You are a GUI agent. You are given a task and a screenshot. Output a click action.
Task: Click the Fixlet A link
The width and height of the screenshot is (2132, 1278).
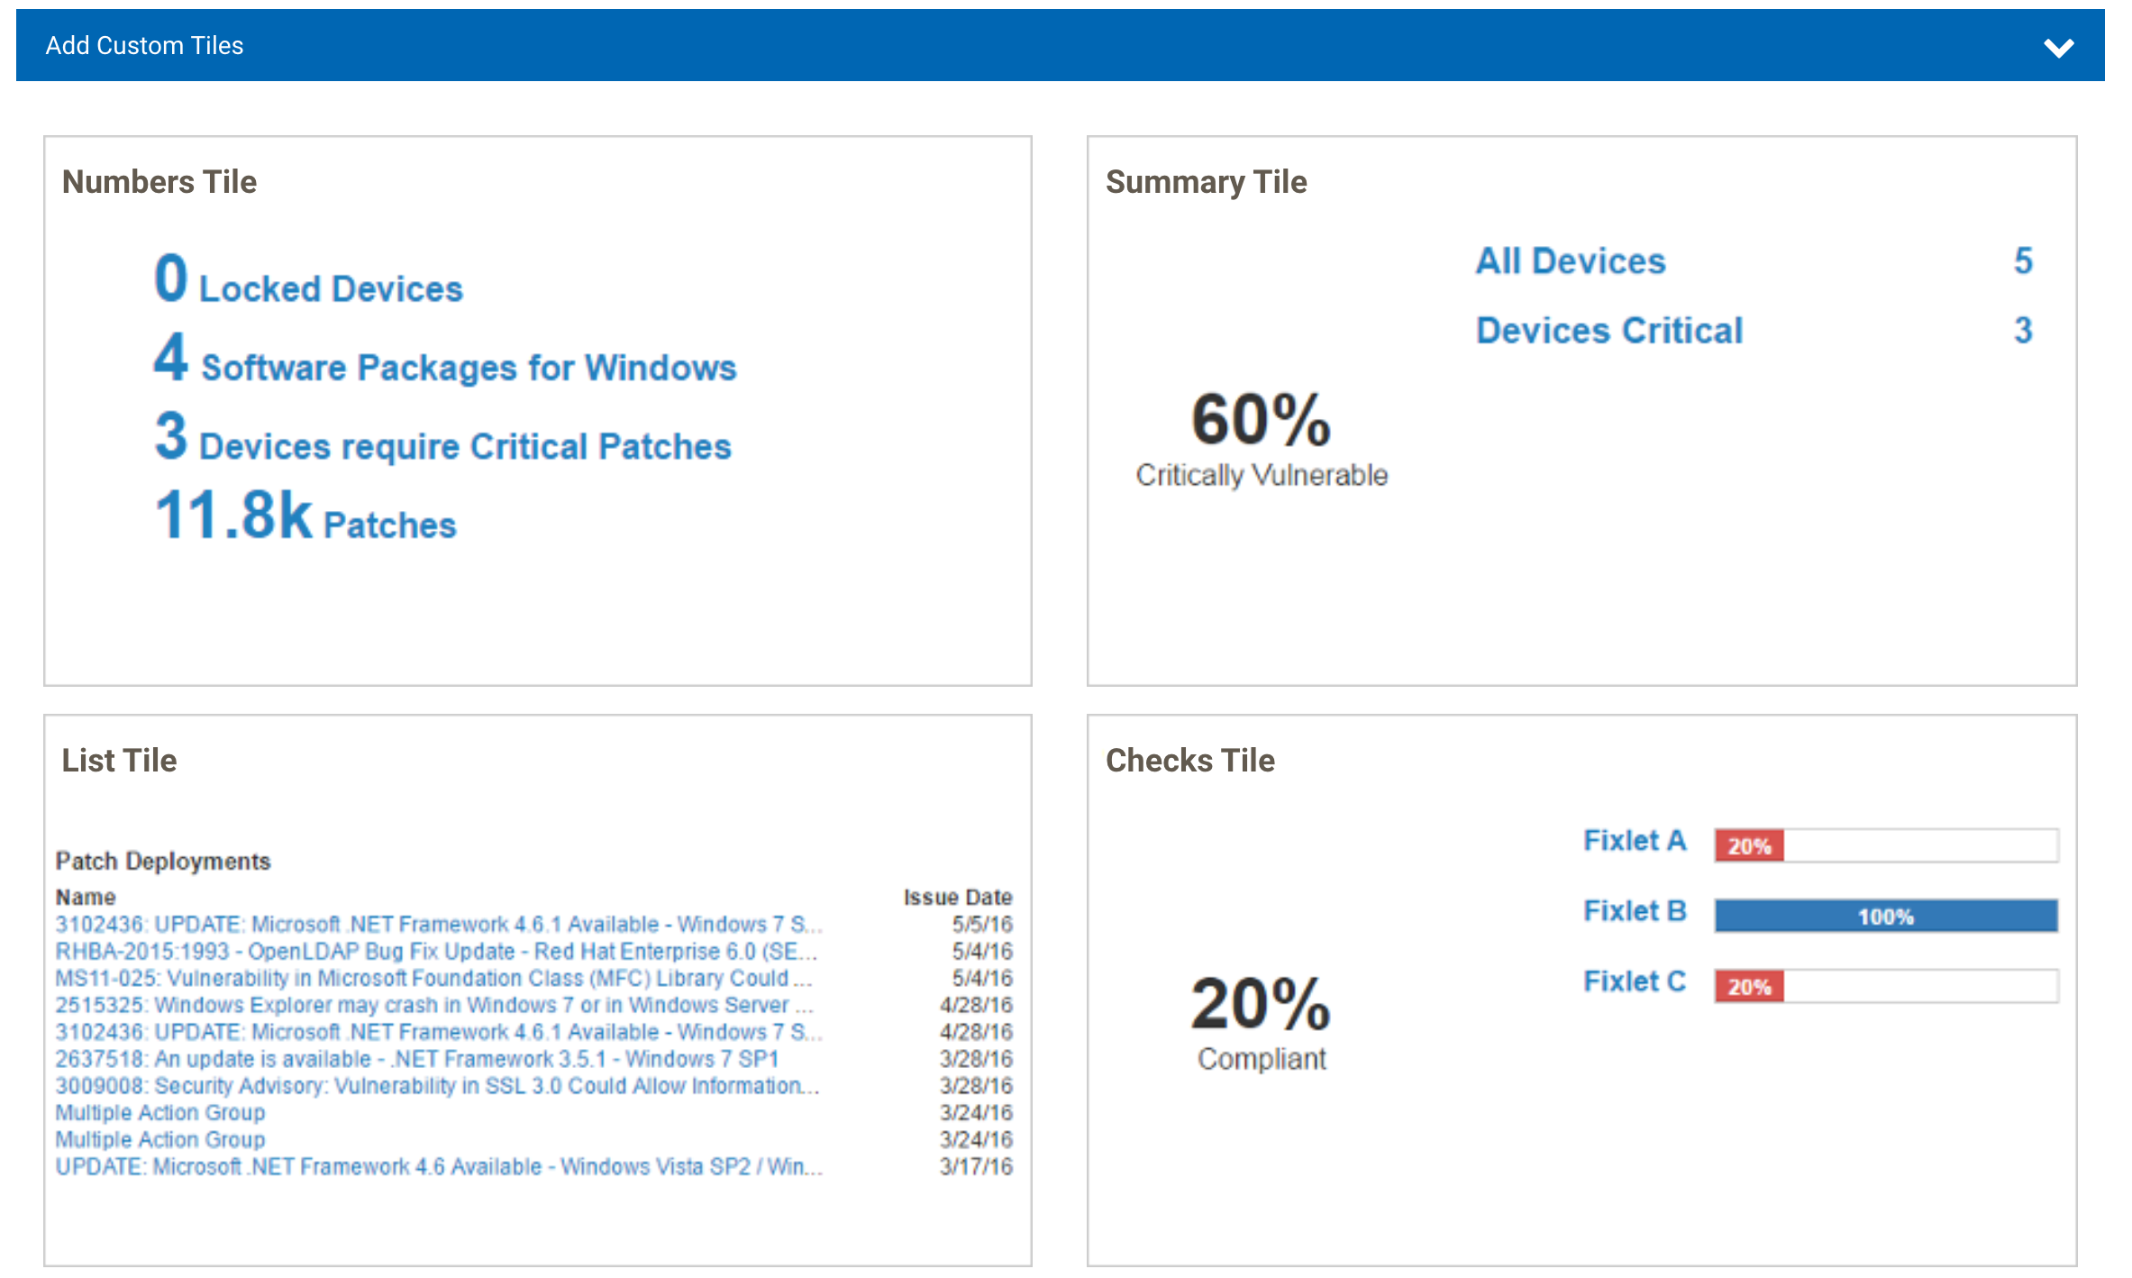(x=1634, y=841)
